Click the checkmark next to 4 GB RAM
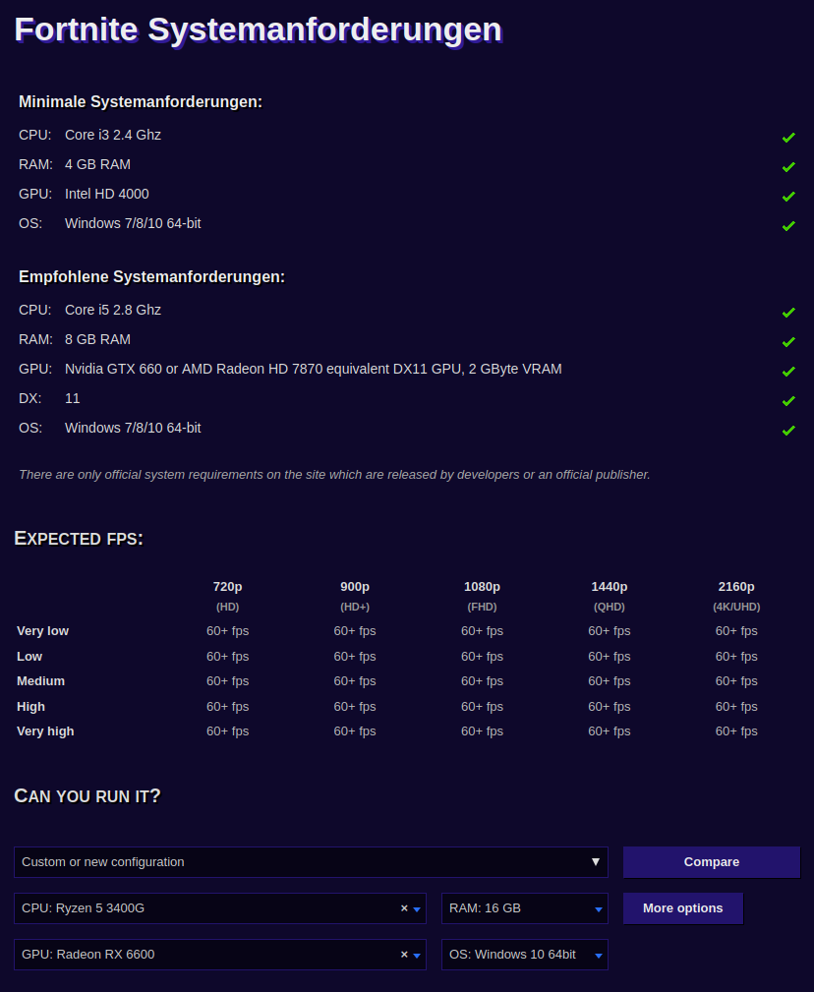The width and height of the screenshot is (814, 992). (788, 166)
